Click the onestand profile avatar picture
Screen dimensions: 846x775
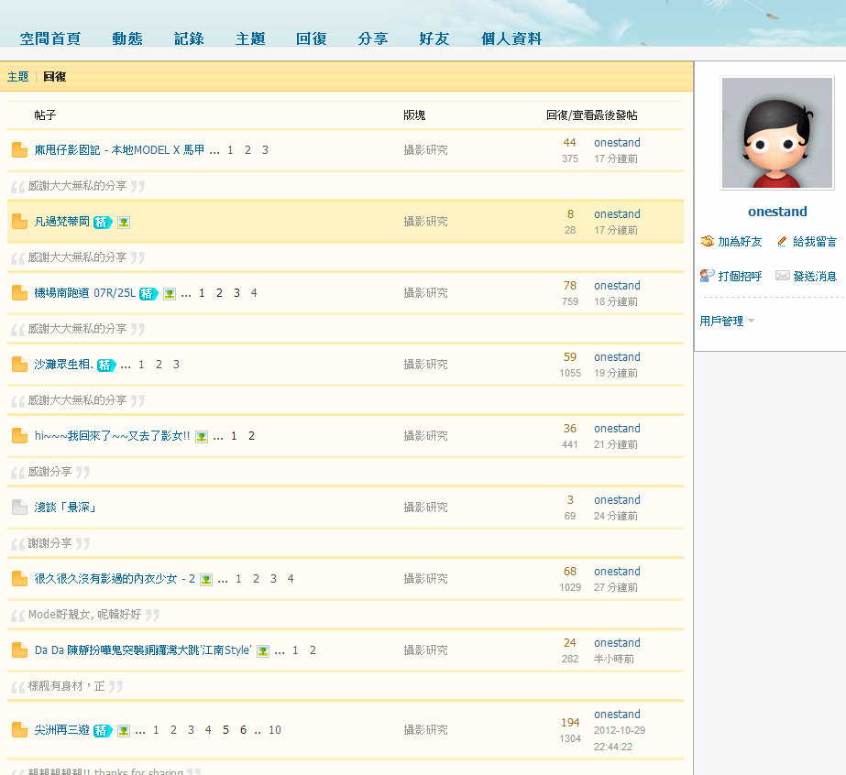coord(777,133)
